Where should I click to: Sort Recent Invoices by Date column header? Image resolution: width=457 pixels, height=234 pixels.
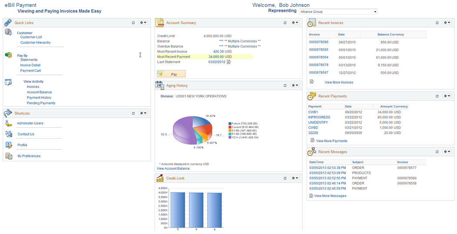point(341,34)
